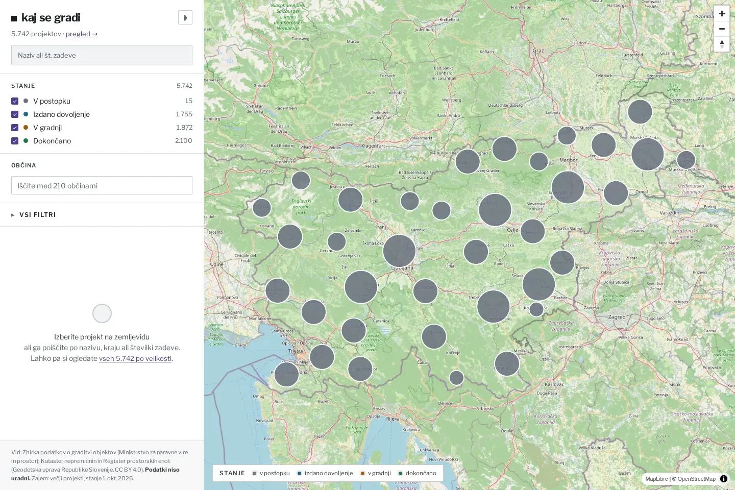Image resolution: width=735 pixels, height=490 pixels.
Task: Uncheck the 'V postopku' status checkbox
Action: click(15, 101)
